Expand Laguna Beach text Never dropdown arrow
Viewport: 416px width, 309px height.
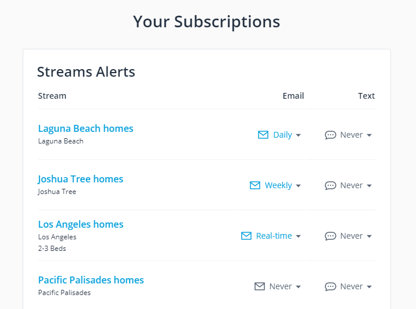click(x=369, y=135)
